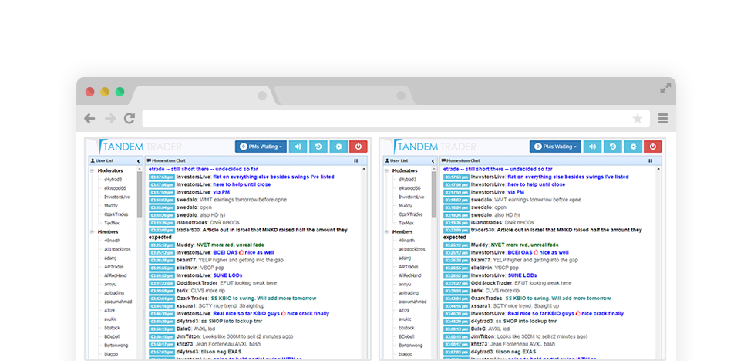Viewport: 744px width, 361px height.
Task: Focus the browser address bar
Action: (396, 118)
